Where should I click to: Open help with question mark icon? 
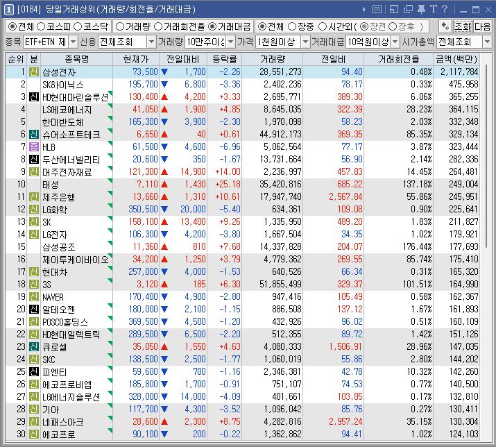(x=445, y=9)
